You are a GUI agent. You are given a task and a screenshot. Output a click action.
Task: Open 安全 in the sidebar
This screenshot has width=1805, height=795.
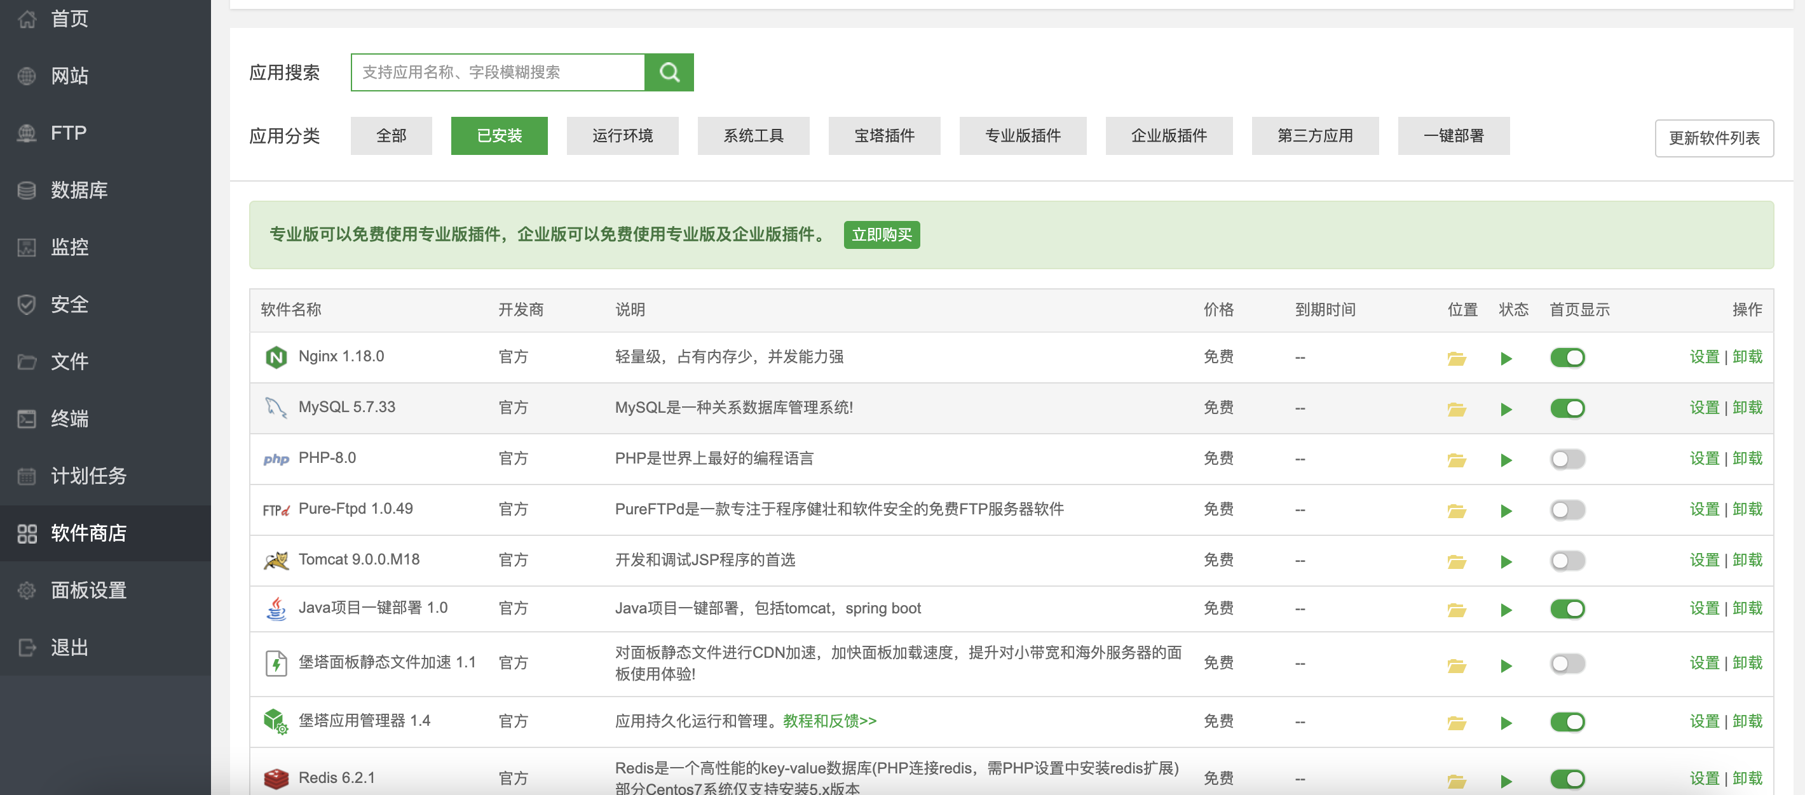pos(105,304)
